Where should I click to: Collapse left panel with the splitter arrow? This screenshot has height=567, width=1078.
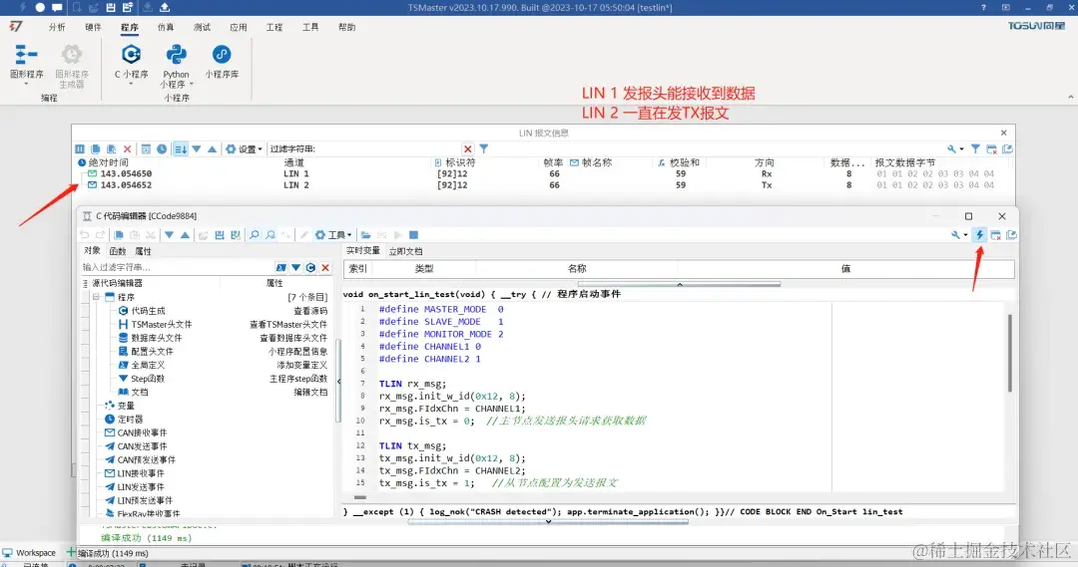tap(338, 381)
